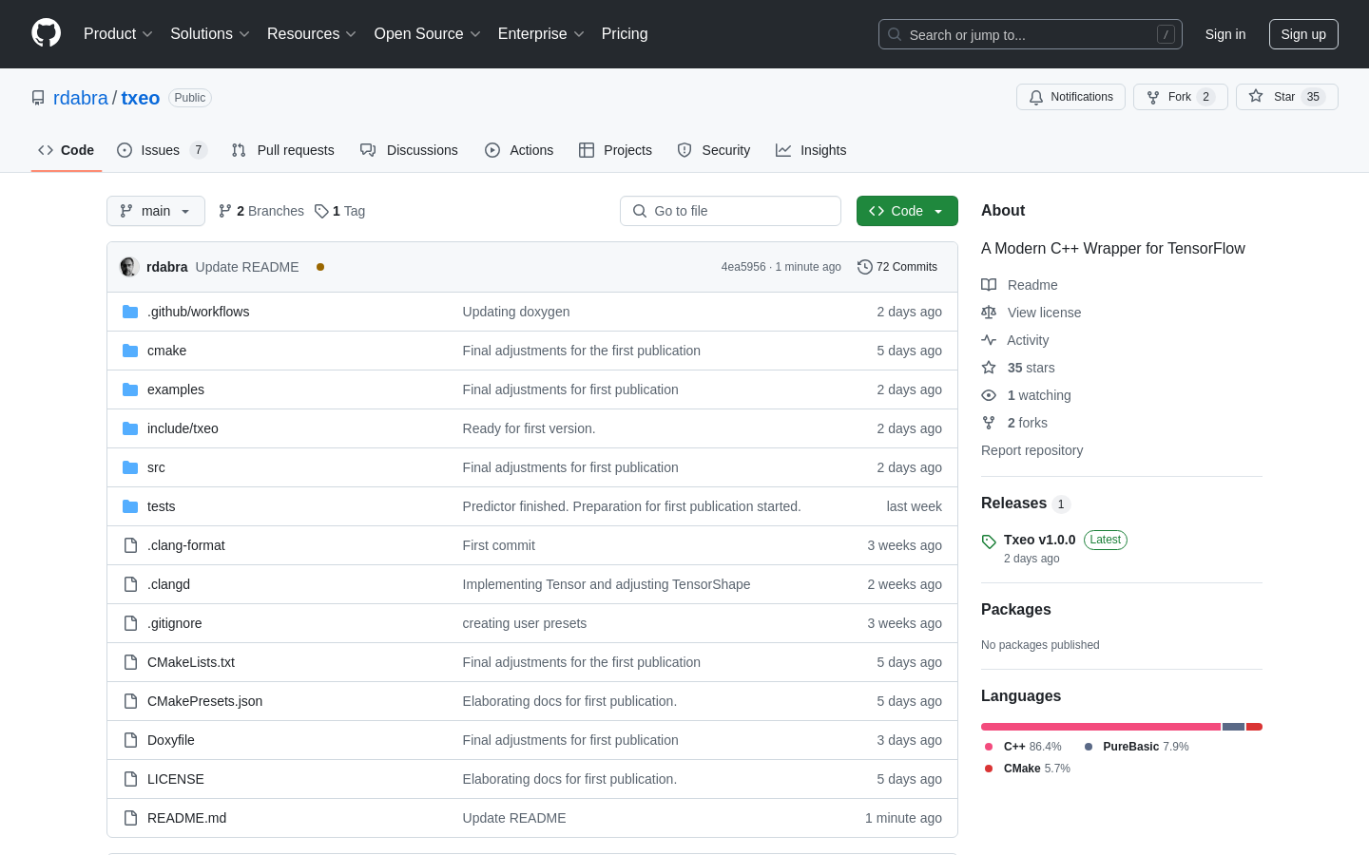Expand the Solutions menu

coord(209,33)
